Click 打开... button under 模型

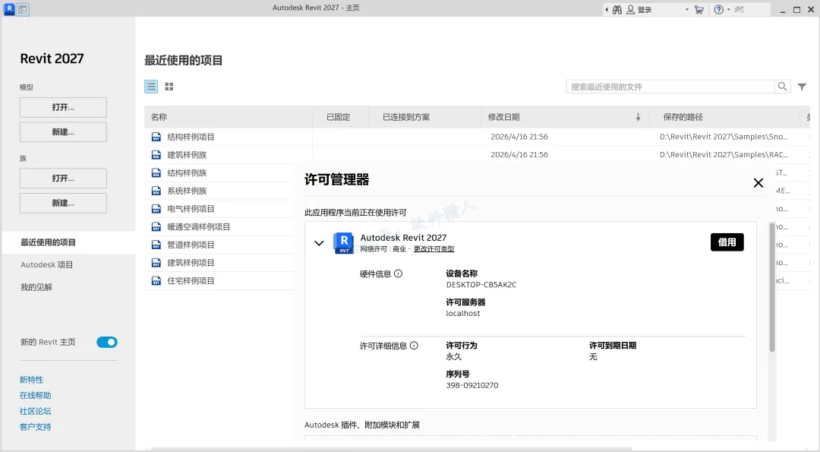click(x=63, y=107)
